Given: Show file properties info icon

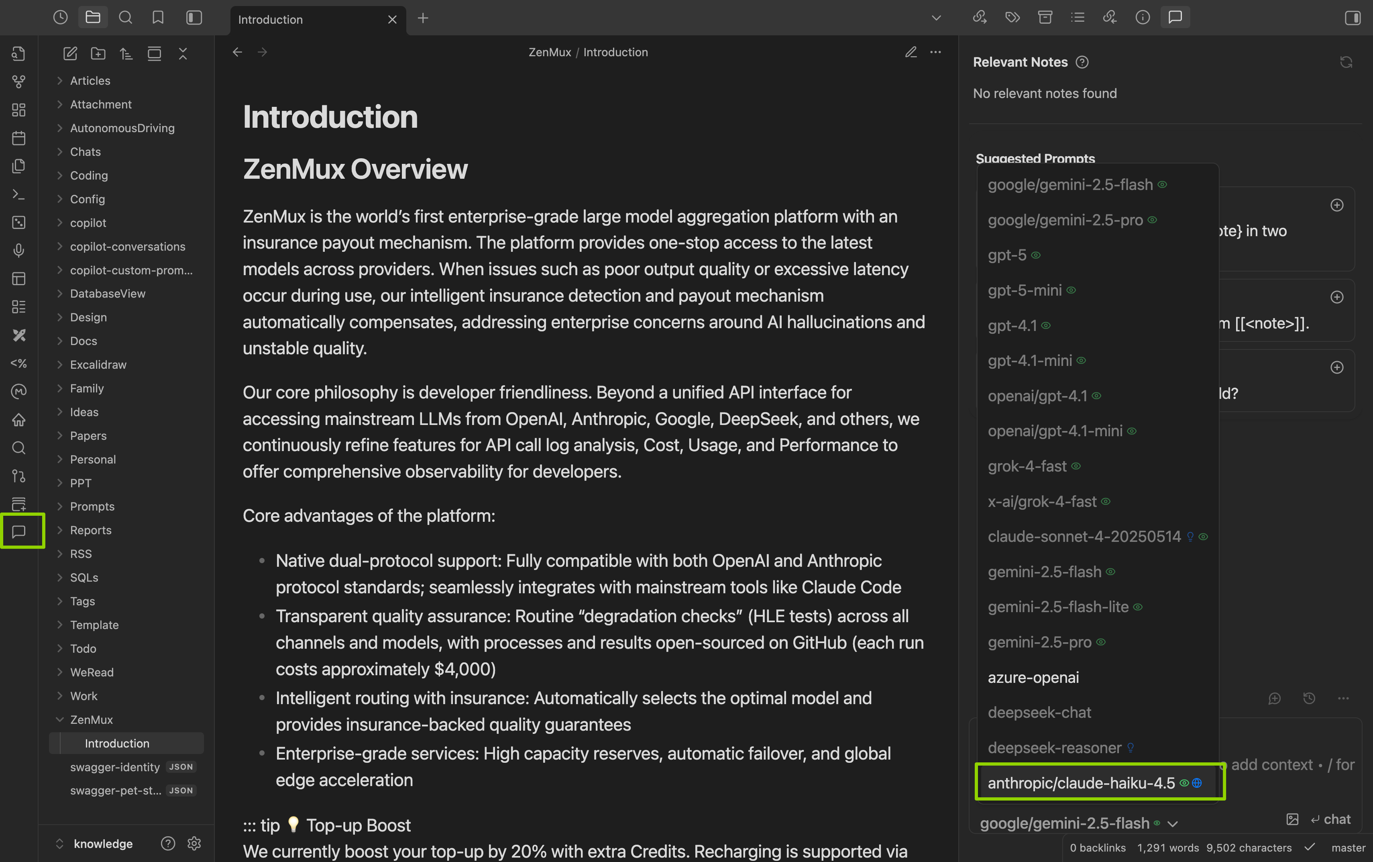Looking at the screenshot, I should coord(1142,18).
